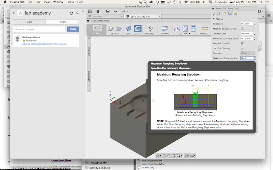
Task: Select the 3D adaptive clearing icon
Action: click(138, 29)
